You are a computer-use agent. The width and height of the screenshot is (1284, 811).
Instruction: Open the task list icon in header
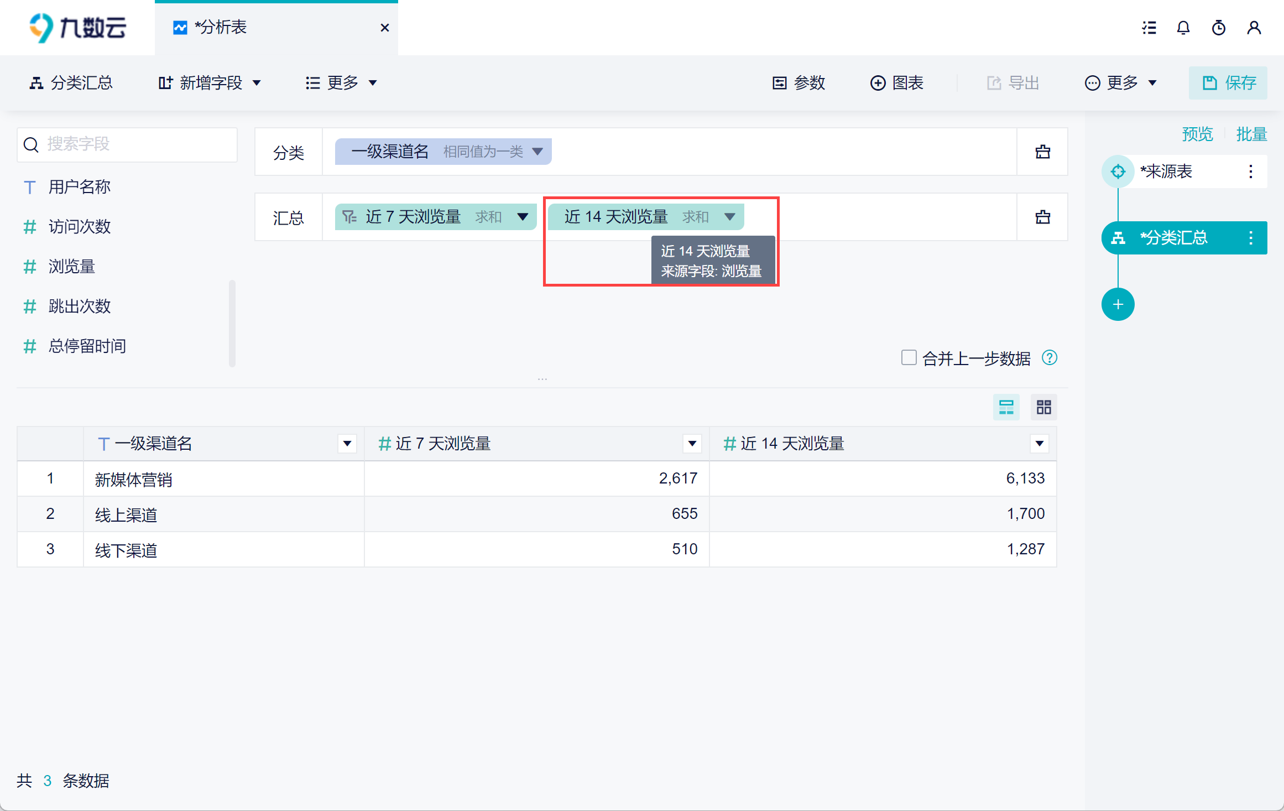point(1149,28)
